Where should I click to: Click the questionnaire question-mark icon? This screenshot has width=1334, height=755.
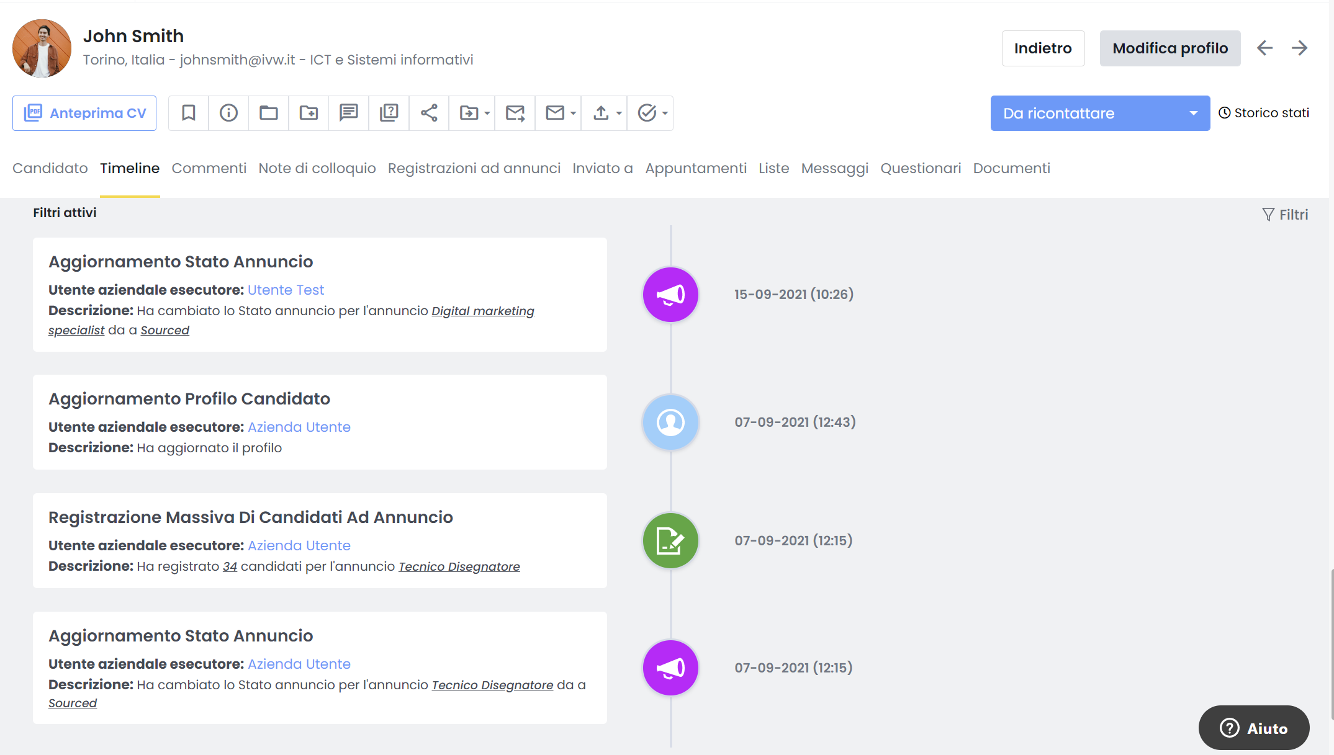click(389, 113)
